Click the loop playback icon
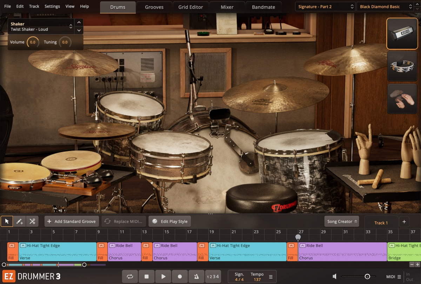 [x=129, y=276]
